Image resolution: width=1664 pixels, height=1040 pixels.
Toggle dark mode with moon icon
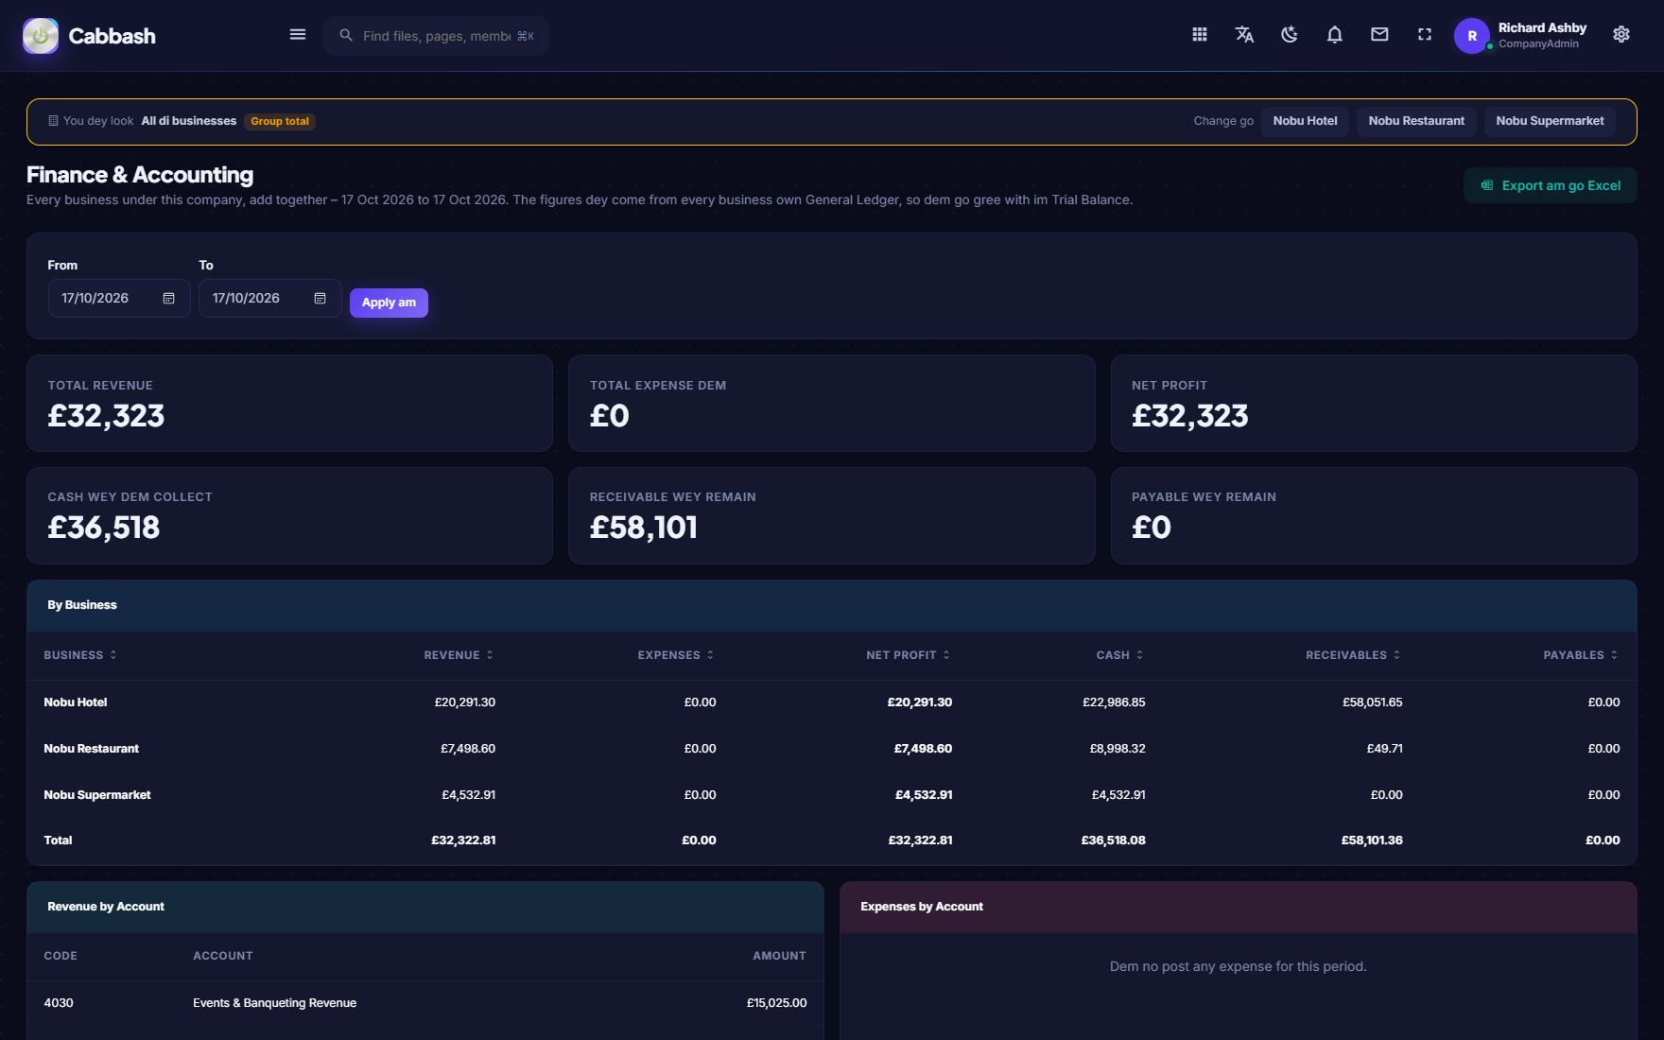tap(1290, 35)
